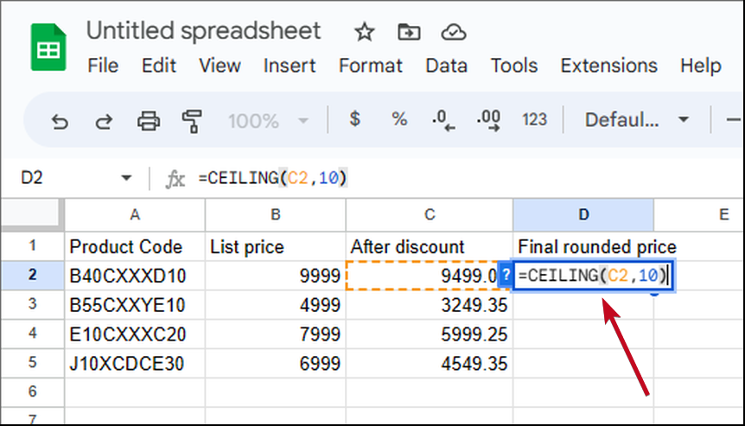Select cell with value 7999
This screenshot has height=426, width=745.
(275, 334)
